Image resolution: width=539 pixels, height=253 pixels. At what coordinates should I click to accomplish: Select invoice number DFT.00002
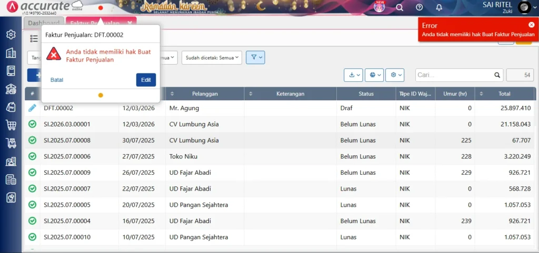point(58,108)
